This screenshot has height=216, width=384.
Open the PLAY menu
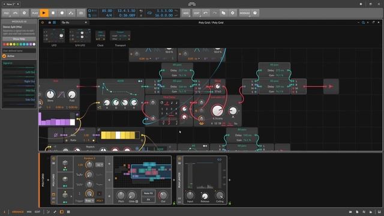pos(35,13)
